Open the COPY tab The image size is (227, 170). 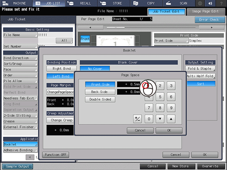146,3
